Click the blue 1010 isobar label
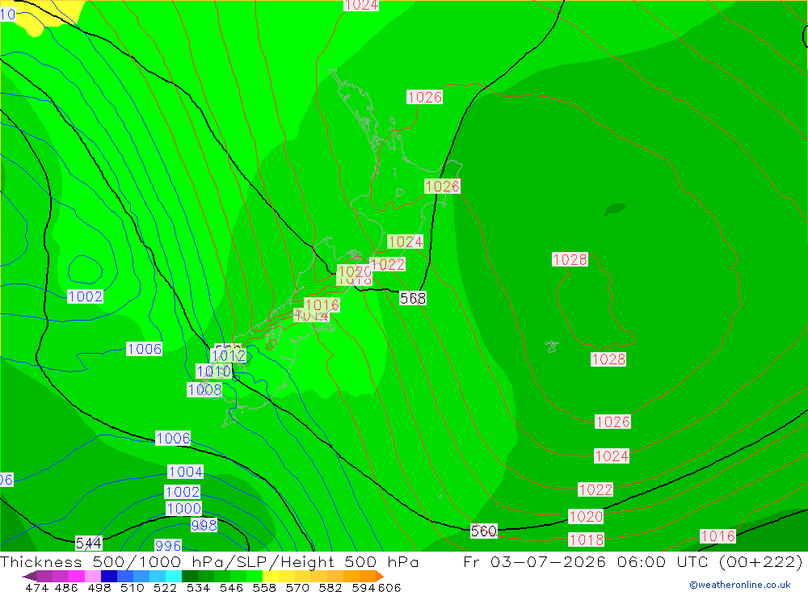808x592 pixels. click(214, 372)
